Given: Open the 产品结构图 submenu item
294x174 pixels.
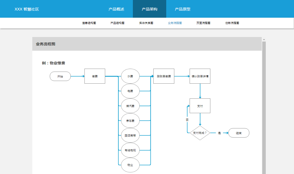Looking at the screenshot, I should click(117, 23).
